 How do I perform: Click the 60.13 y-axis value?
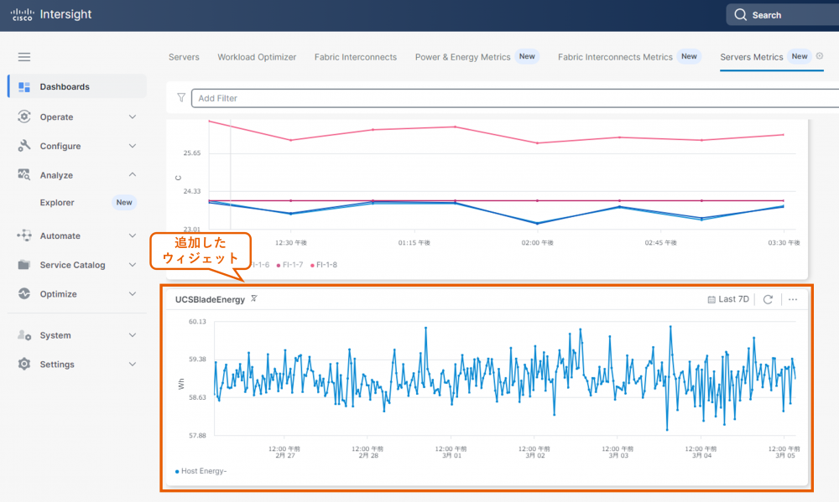(x=197, y=321)
